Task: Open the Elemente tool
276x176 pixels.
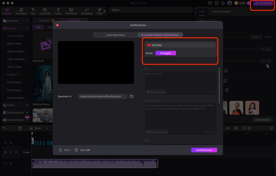Action: (x=71, y=11)
